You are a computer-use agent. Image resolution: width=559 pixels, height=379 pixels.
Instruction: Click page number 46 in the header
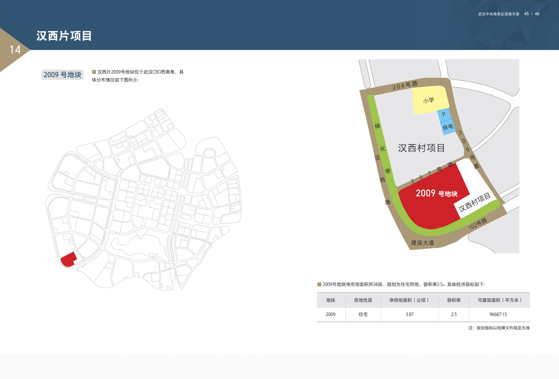pyautogui.click(x=537, y=14)
